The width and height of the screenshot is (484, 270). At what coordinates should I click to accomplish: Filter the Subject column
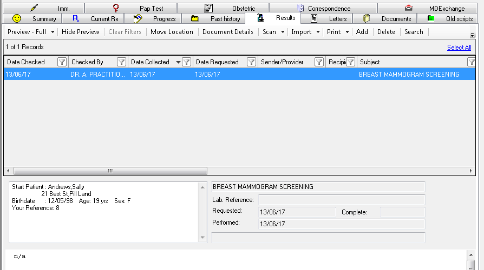472,62
